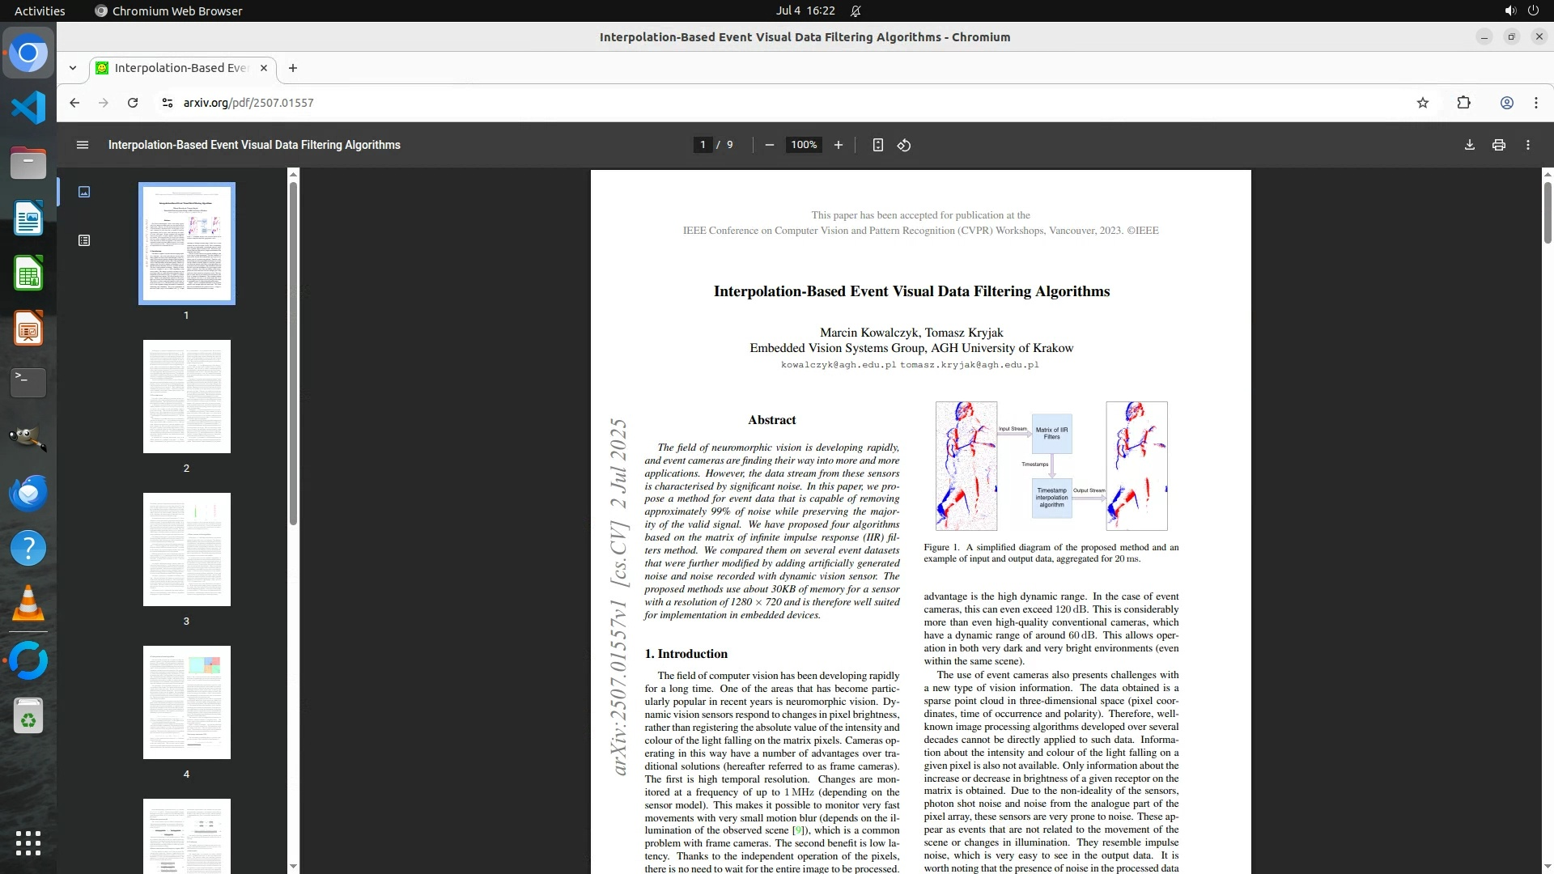Screen dimensions: 1554x874
Task: Zoom in with the plus icon
Action: pos(839,145)
